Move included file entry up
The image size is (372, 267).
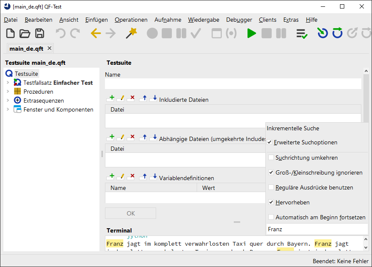pos(143,98)
